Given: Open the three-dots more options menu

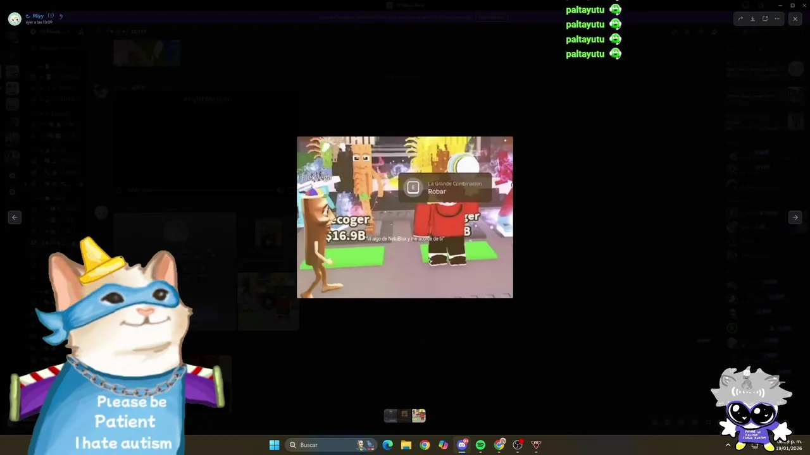Looking at the screenshot, I should click(777, 19).
